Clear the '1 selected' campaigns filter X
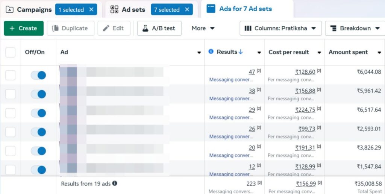 91,10
